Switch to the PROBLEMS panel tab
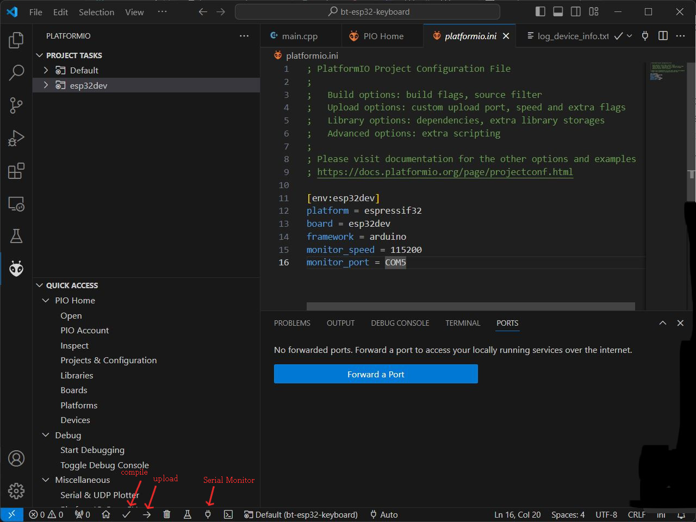This screenshot has width=696, height=522. tap(292, 323)
